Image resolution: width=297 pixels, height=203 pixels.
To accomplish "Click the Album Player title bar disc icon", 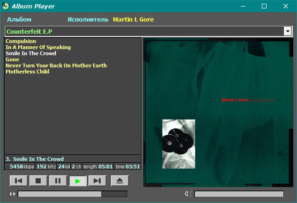I will coord(6,6).
